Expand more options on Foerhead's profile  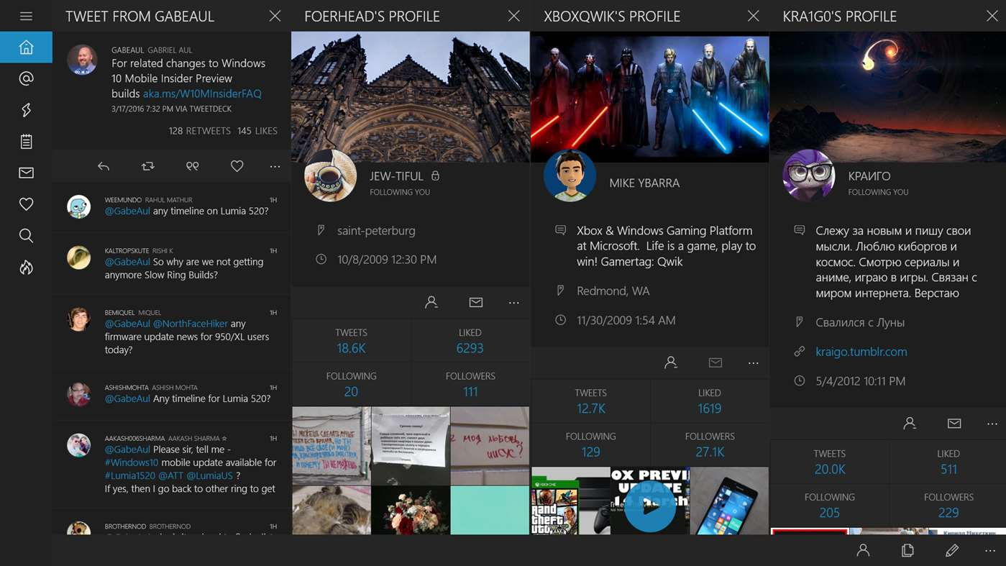(513, 303)
